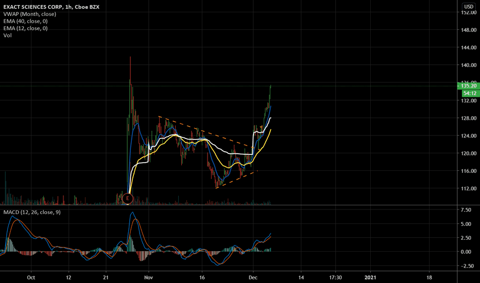The height and width of the screenshot is (283, 480).
Task: Click the 144.00 price axis label
Action: [469, 48]
